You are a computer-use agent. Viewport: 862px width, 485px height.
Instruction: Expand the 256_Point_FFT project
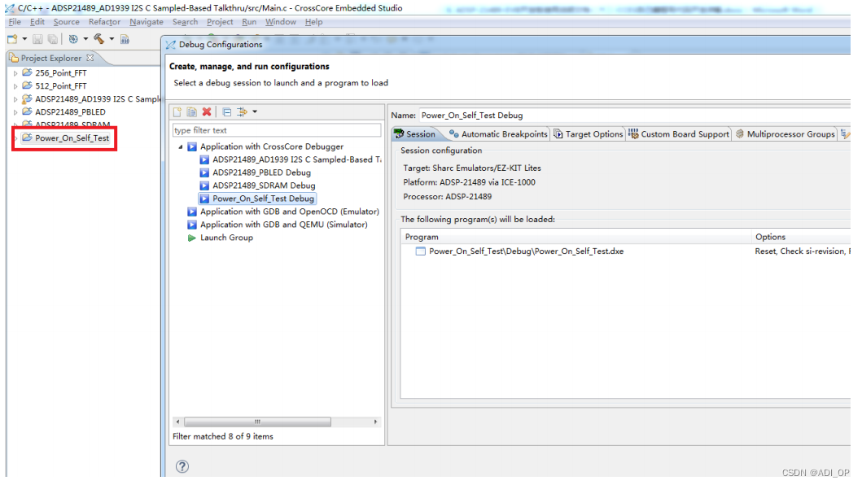(15, 73)
